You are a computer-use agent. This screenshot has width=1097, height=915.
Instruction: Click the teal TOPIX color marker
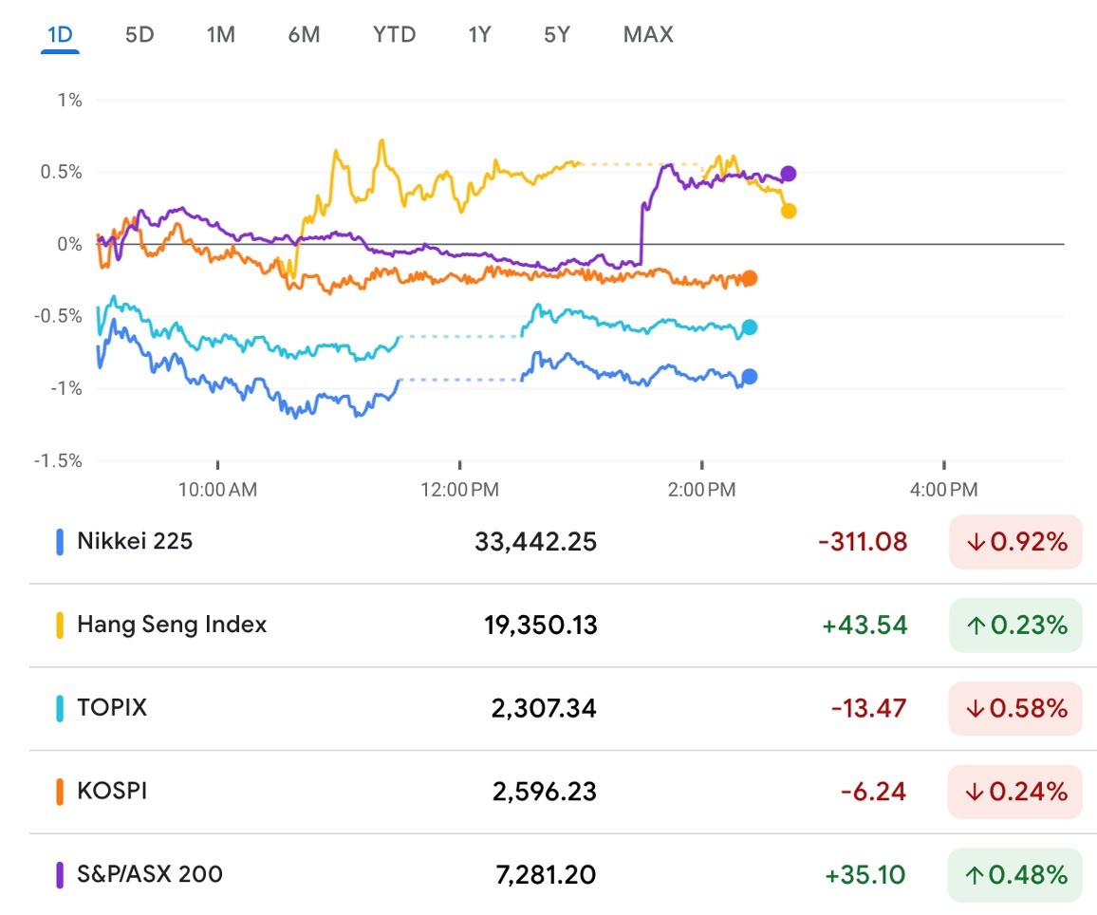[x=60, y=709]
